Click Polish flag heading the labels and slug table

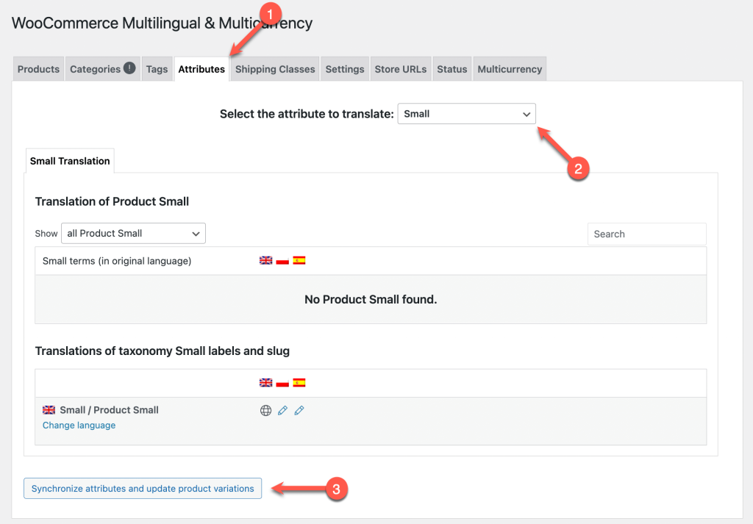pos(282,382)
